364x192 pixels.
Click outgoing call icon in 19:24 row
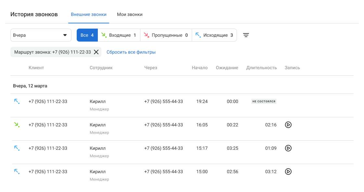[x=17, y=101]
